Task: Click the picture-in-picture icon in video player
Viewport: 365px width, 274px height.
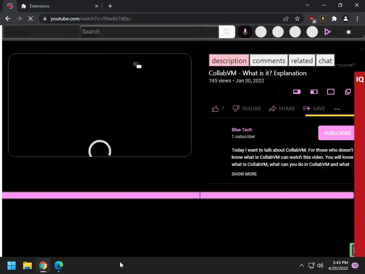Action: pos(137,65)
